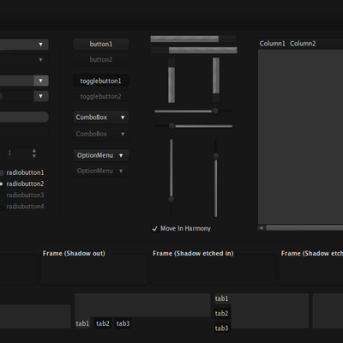Open the active OptionMenu dropdown
Viewport: 343px width, 343px height.
click(x=101, y=155)
